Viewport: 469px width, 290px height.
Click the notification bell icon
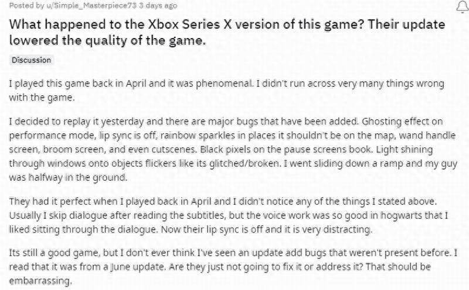coord(463,6)
